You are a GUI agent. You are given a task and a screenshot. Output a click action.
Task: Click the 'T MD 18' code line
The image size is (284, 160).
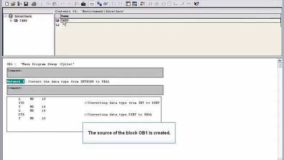coord(32,118)
